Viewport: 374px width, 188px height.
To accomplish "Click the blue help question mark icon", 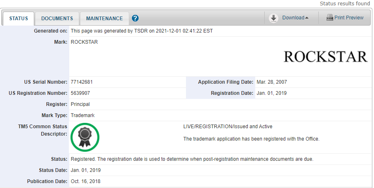I will (135, 18).
